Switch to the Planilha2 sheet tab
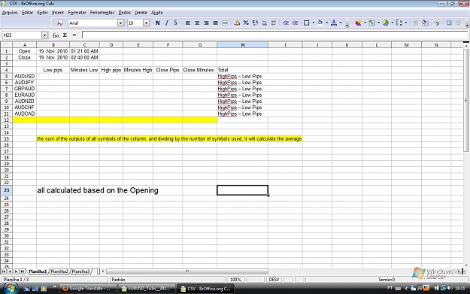Viewport: 470px width, 294px height. [x=59, y=271]
